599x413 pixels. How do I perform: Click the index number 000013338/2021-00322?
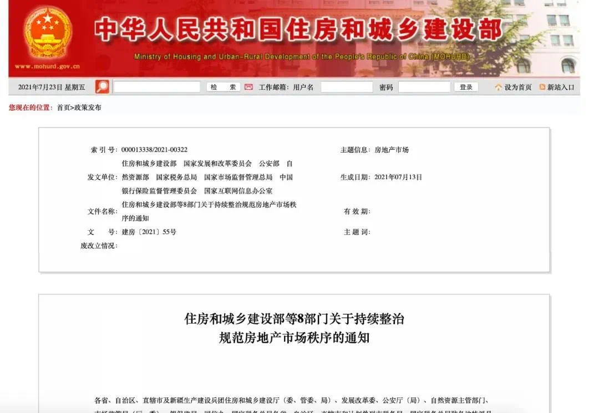pyautogui.click(x=154, y=150)
